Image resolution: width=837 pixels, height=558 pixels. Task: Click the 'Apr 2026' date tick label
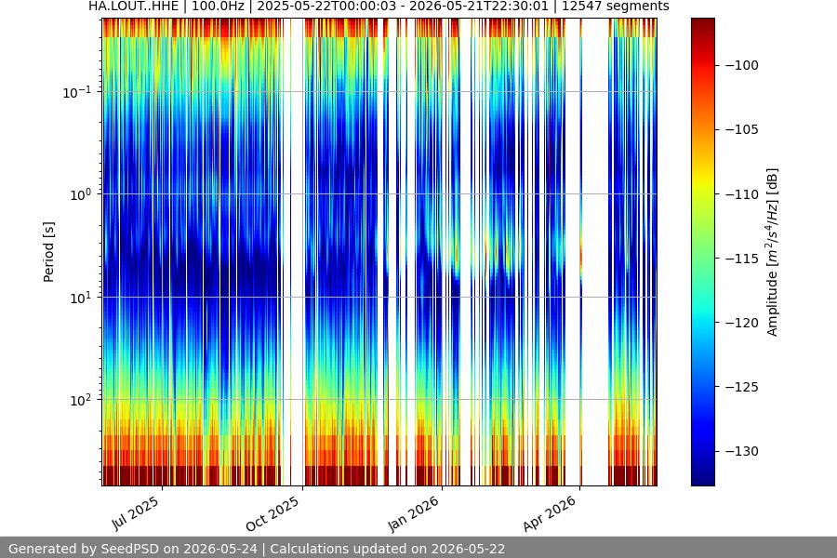(550, 513)
